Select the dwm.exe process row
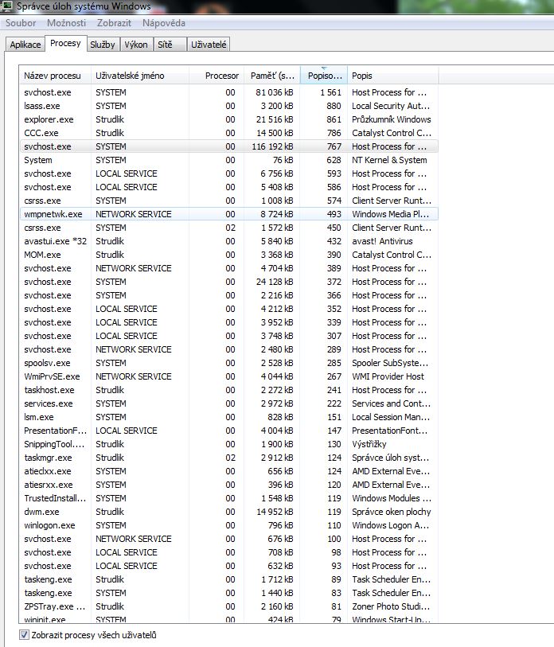This screenshot has height=647, width=554. click(228, 512)
